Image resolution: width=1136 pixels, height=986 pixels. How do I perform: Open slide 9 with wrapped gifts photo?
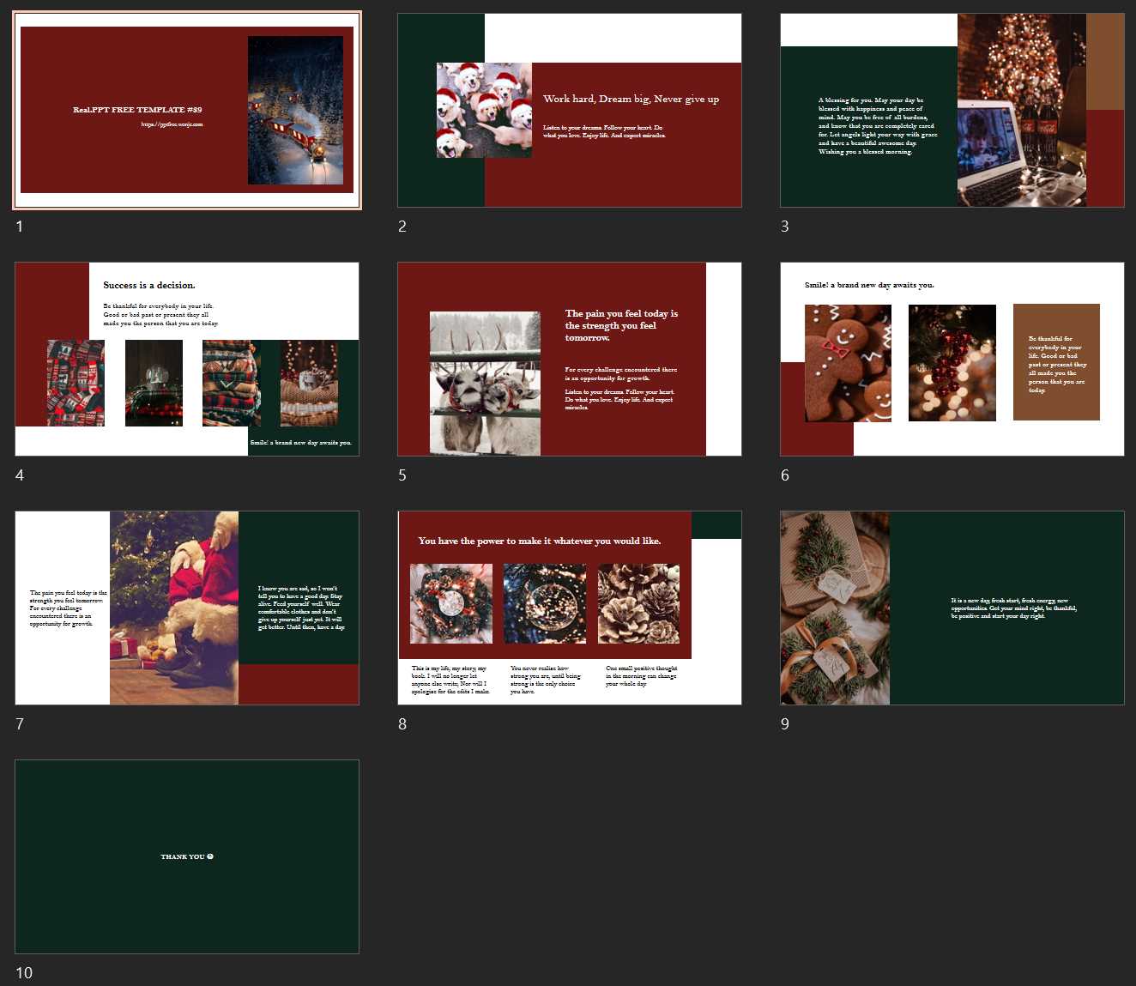(x=952, y=608)
